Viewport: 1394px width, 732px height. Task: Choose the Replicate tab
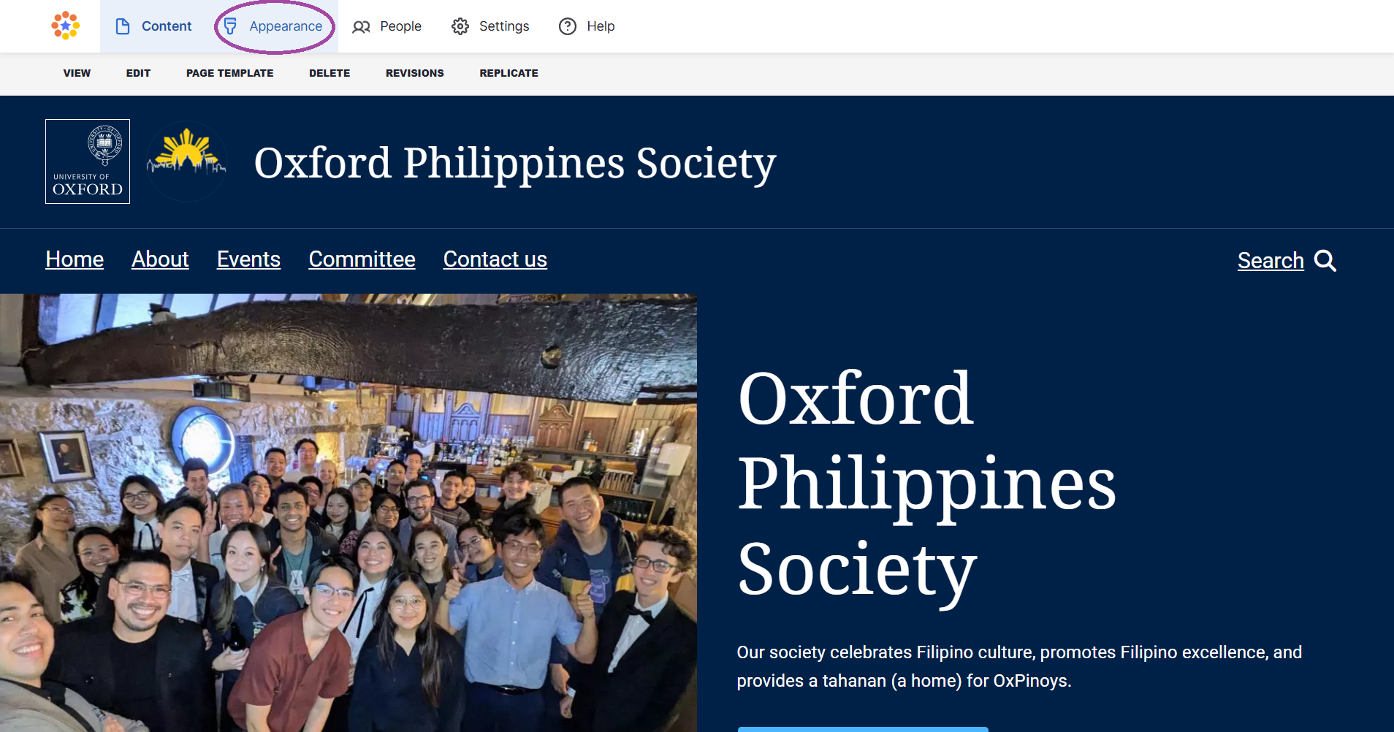(509, 73)
